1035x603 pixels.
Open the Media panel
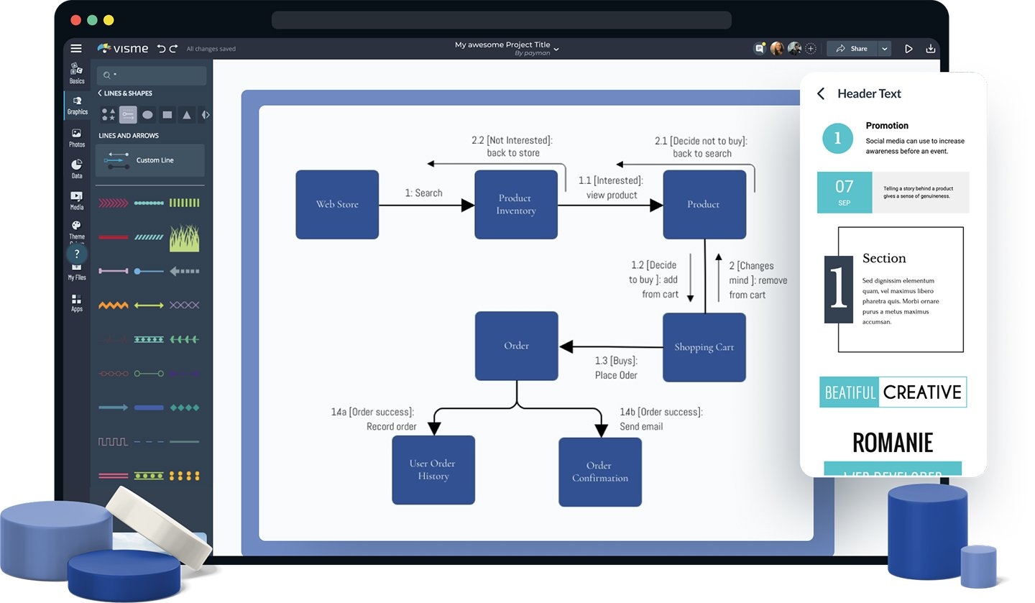[x=76, y=199]
